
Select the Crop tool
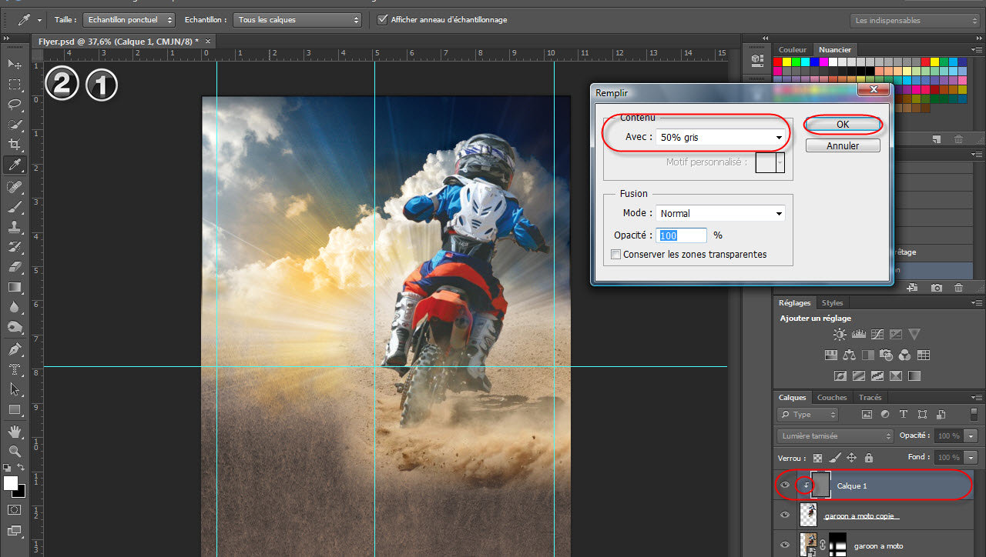click(x=14, y=145)
